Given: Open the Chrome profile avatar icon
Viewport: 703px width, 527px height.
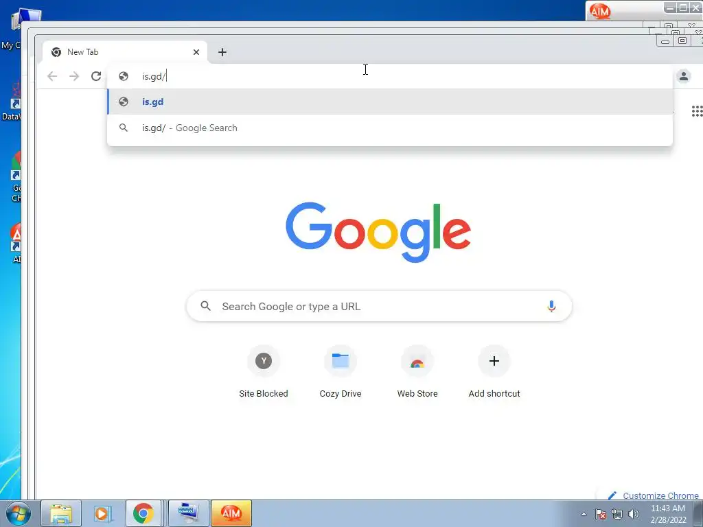Looking at the screenshot, I should [683, 76].
